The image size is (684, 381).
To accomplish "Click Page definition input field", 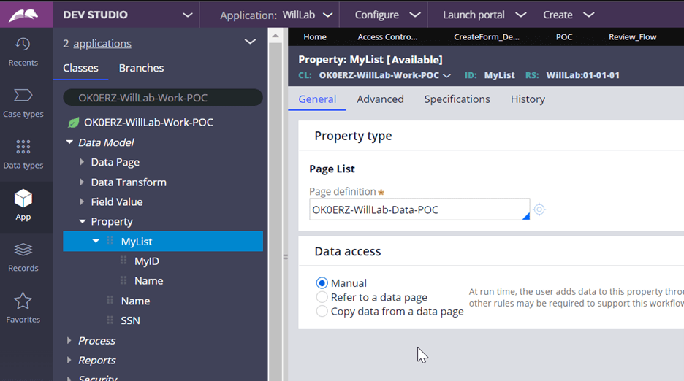I will (419, 209).
